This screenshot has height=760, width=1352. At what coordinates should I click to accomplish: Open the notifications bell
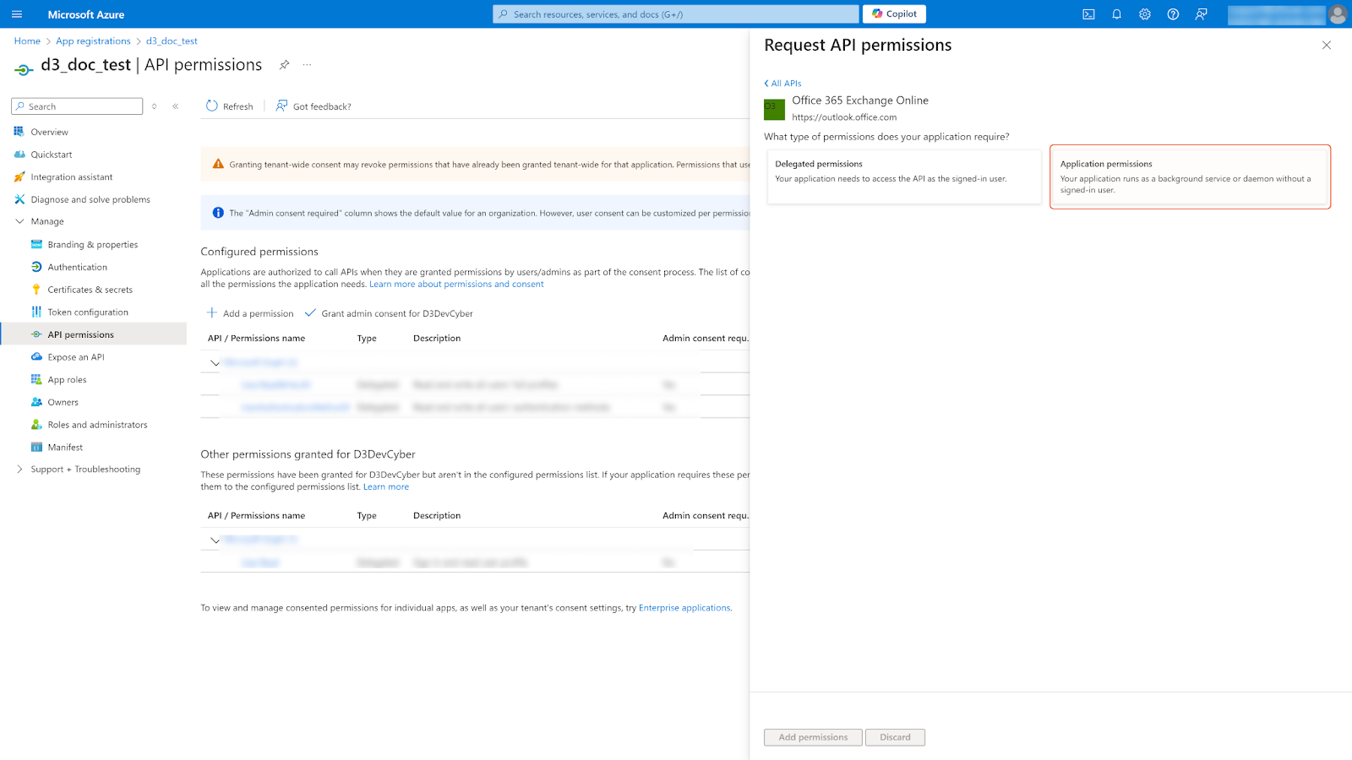pos(1116,14)
